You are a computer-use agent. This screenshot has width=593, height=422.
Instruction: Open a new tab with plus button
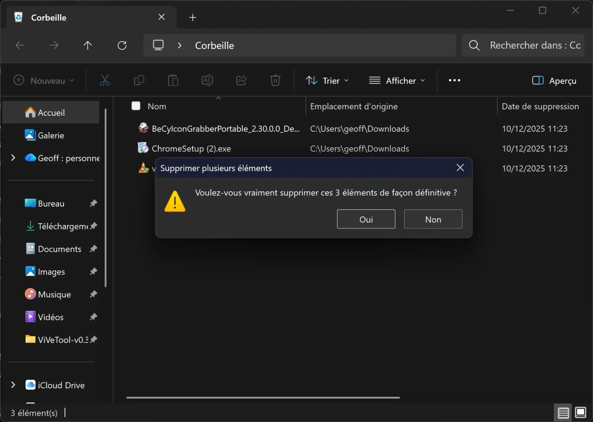193,17
